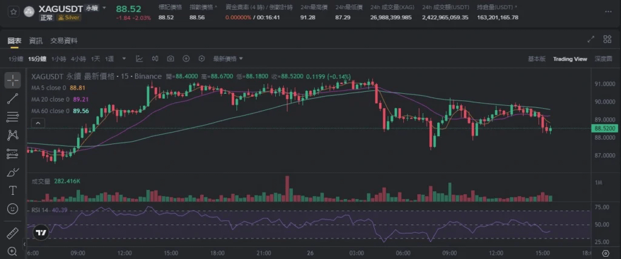The width and height of the screenshot is (621, 259).
Task: Select the zoom-in magnifier tool
Action: tap(13, 251)
